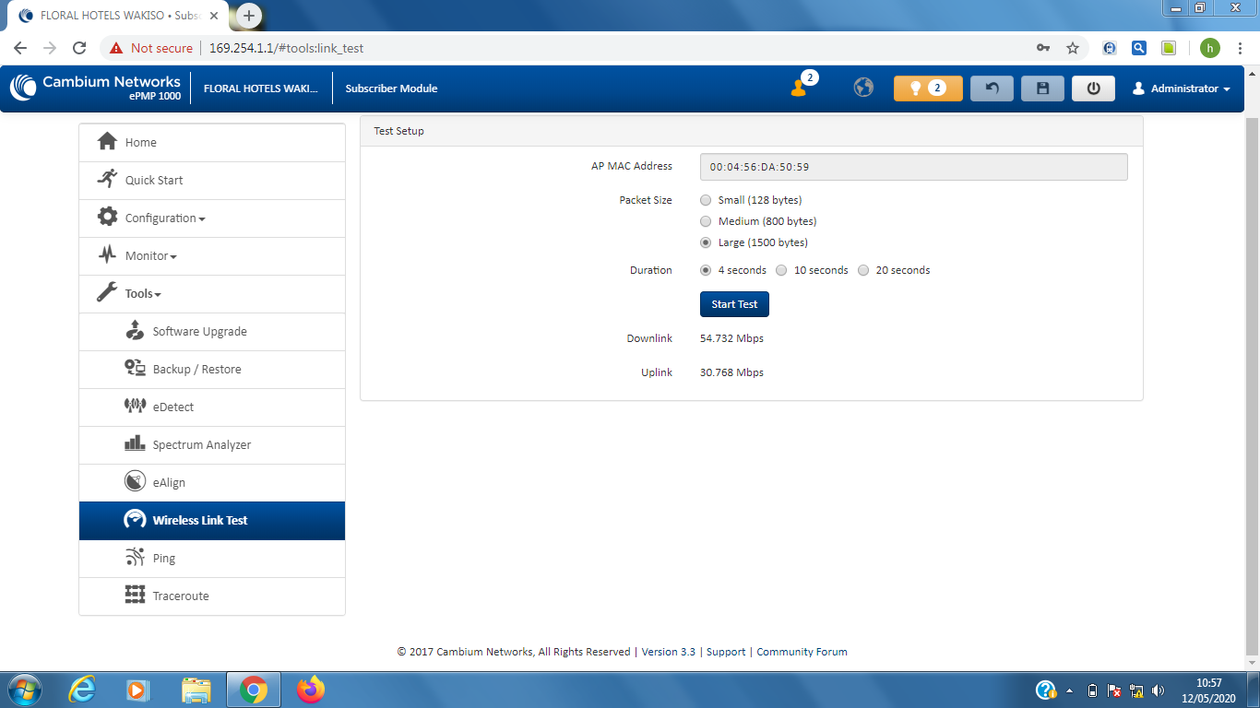Click the power reboot icon button
The height and width of the screenshot is (708, 1260).
(x=1093, y=88)
